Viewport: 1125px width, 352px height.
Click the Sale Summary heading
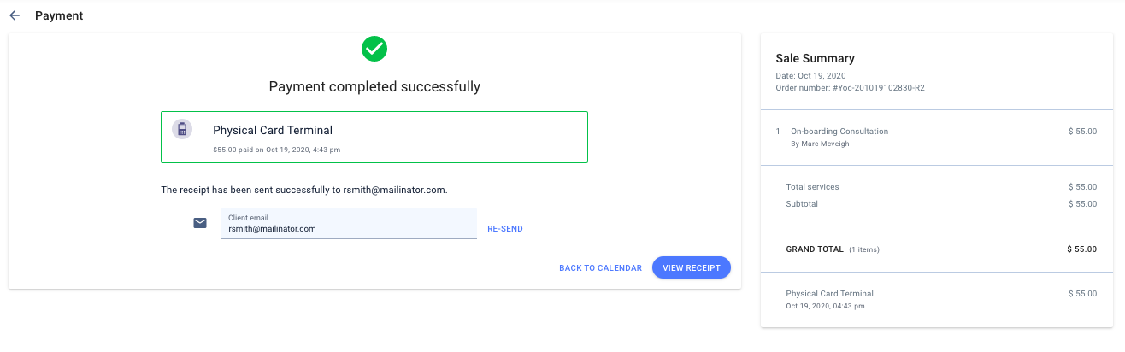coord(815,58)
